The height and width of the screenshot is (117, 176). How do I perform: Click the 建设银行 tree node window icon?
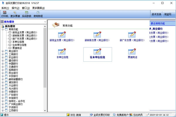(x=6, y=61)
